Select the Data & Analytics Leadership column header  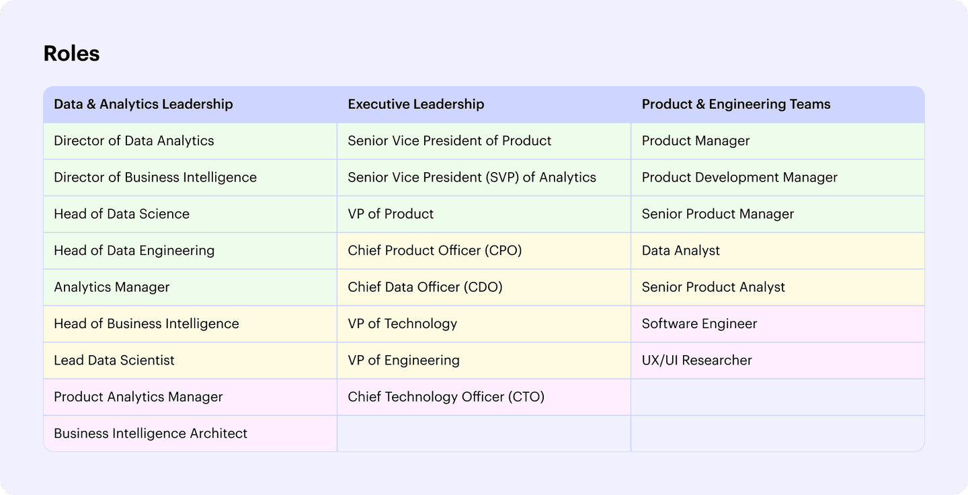tap(143, 104)
